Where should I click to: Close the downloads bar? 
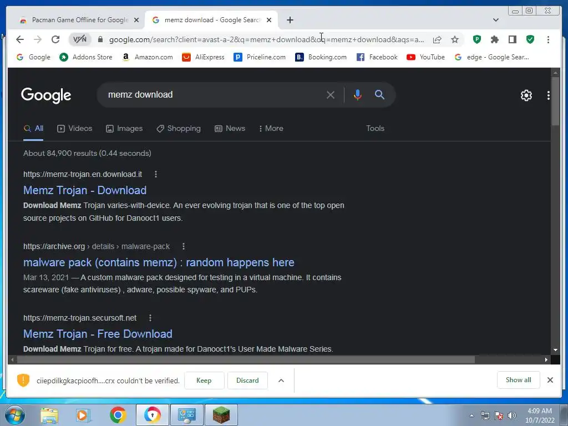tap(550, 379)
